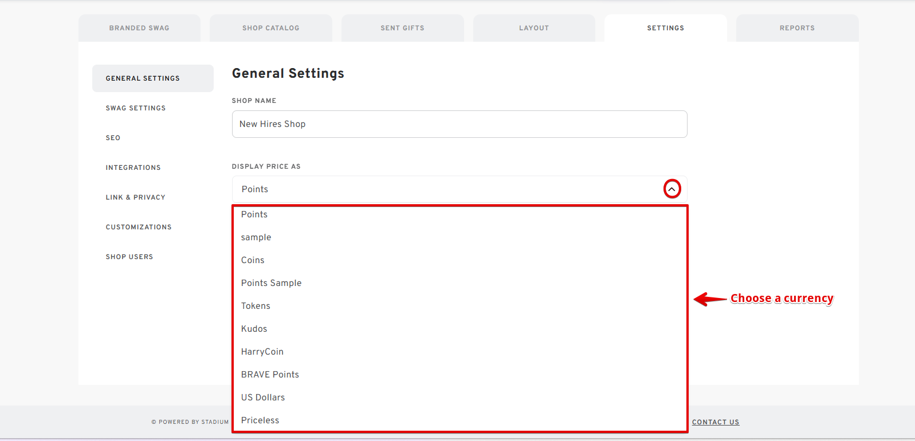Click the Shop Name input field
Screen dimensions: 915x441
(459, 124)
